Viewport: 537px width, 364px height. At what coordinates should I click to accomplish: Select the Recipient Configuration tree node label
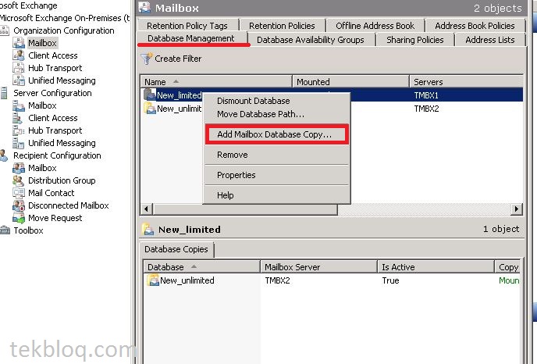[57, 155]
